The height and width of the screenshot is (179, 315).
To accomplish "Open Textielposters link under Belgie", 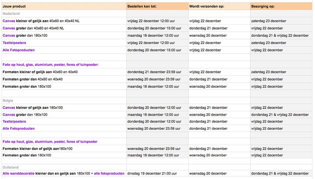I will pos(14,121).
